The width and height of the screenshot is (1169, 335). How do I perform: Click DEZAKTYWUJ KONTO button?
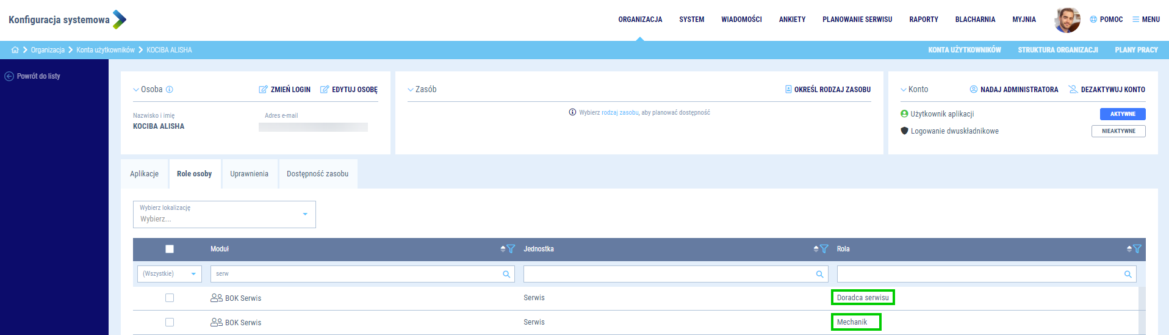tap(1106, 90)
